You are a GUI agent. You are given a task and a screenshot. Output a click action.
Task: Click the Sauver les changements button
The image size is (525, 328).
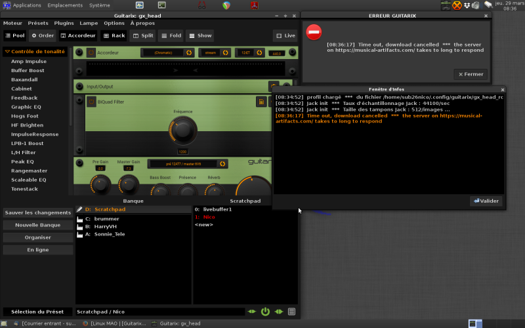[x=38, y=213]
